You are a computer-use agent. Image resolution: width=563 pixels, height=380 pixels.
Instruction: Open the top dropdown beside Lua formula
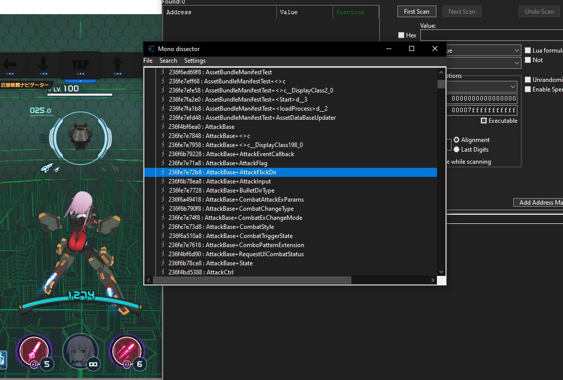[x=516, y=51]
